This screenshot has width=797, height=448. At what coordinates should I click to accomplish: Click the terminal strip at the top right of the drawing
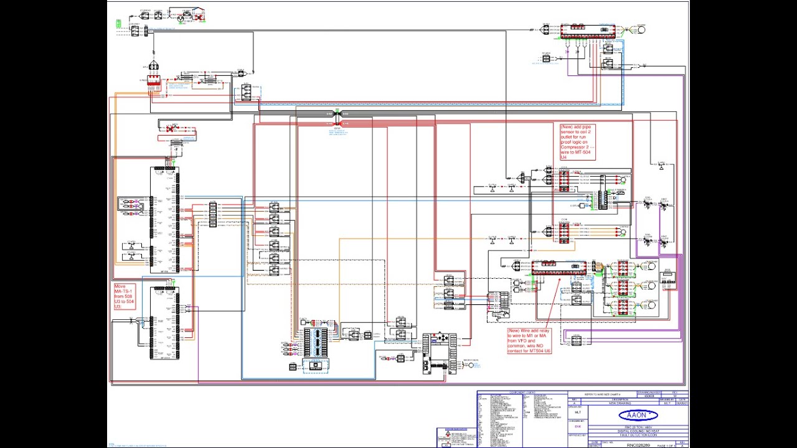point(588,32)
